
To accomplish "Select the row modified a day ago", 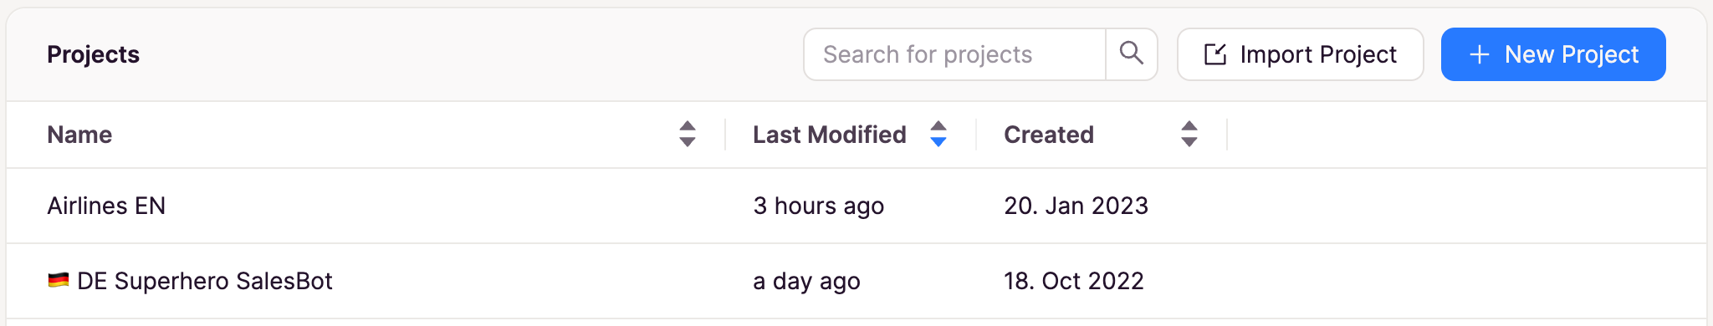I will (x=856, y=281).
